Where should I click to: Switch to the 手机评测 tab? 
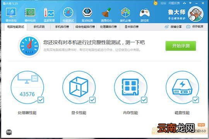tap(39, 27)
